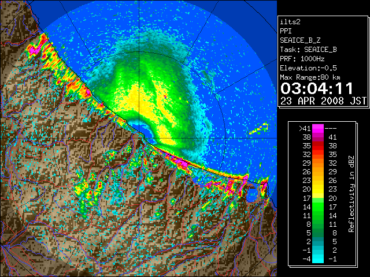The image size is (370, 277).
Task: Click the --- label beside the magenta swatch
Action: coord(331,129)
